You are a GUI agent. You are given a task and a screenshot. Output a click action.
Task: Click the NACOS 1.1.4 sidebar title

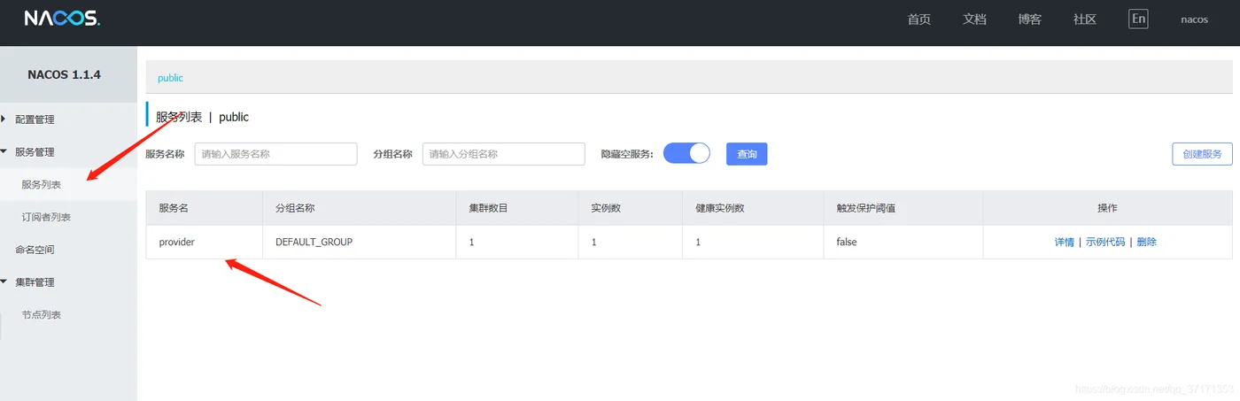point(64,74)
